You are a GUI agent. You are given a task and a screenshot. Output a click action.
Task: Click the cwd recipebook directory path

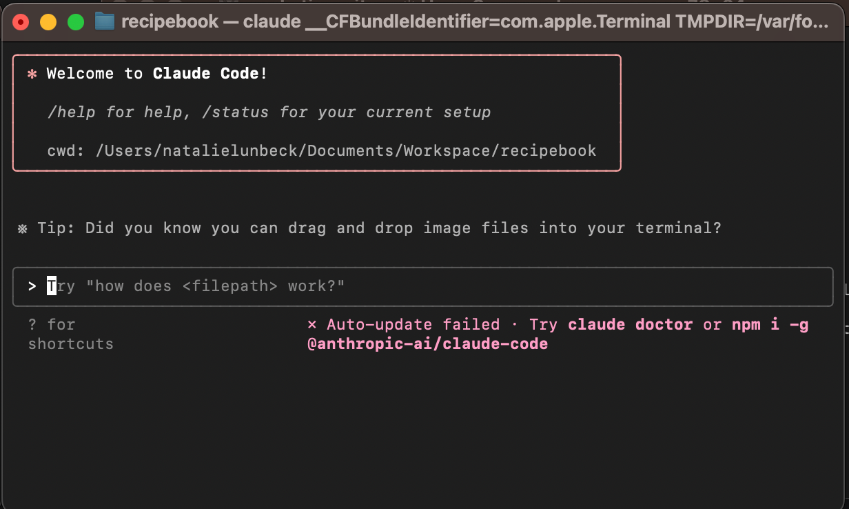pyautogui.click(x=346, y=150)
